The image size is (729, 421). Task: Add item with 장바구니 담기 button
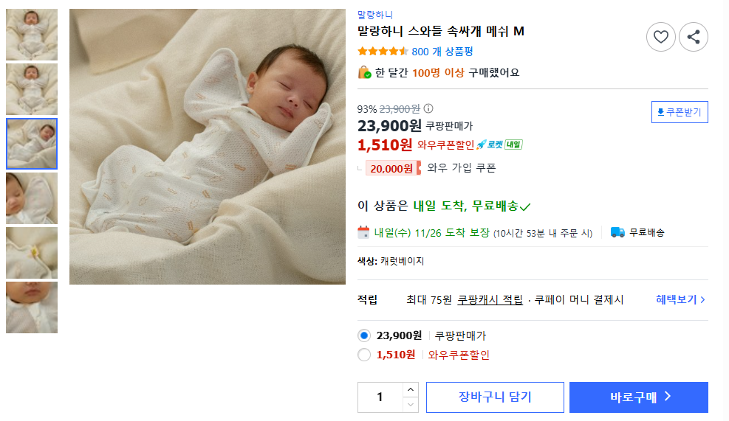point(495,397)
